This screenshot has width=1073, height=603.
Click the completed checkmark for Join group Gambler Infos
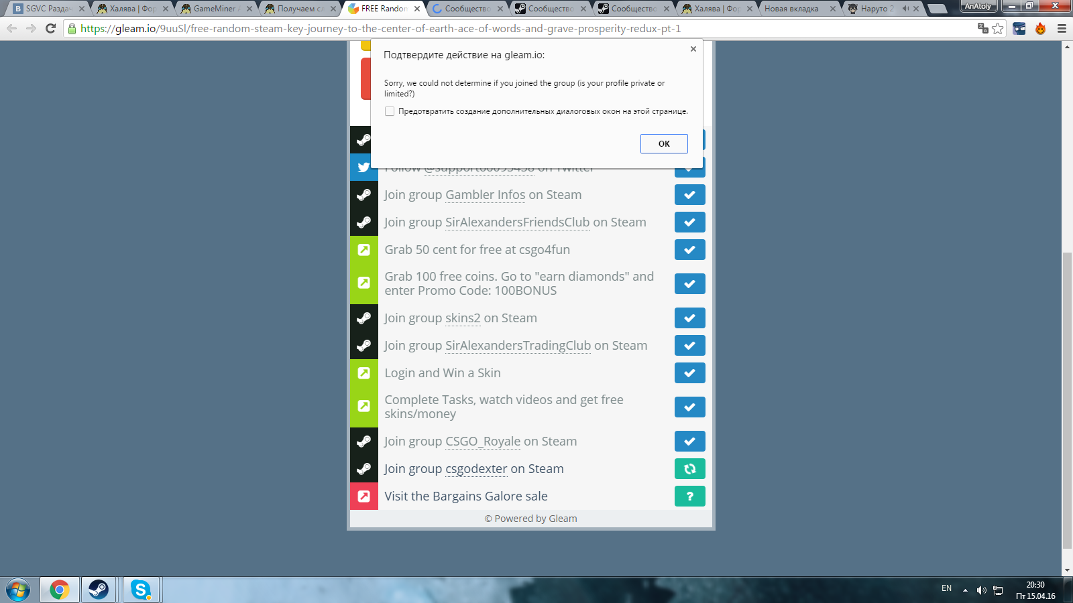coord(689,195)
